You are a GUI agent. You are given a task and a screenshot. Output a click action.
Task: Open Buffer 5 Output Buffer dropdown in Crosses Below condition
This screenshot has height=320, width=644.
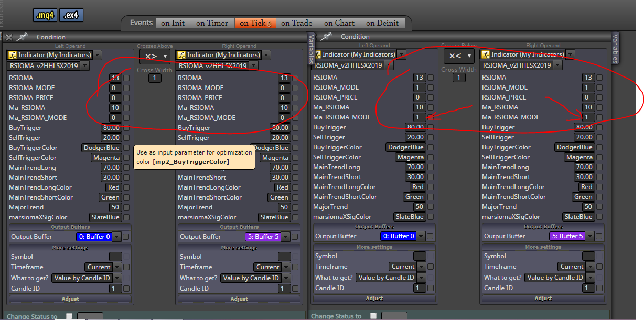(x=589, y=236)
